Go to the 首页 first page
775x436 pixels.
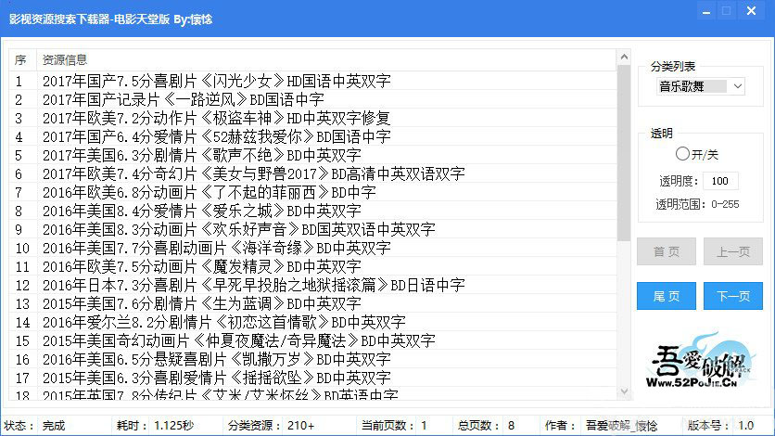pyautogui.click(x=667, y=251)
